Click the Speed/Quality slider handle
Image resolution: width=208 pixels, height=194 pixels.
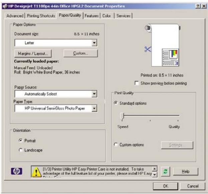click(x=122, y=117)
